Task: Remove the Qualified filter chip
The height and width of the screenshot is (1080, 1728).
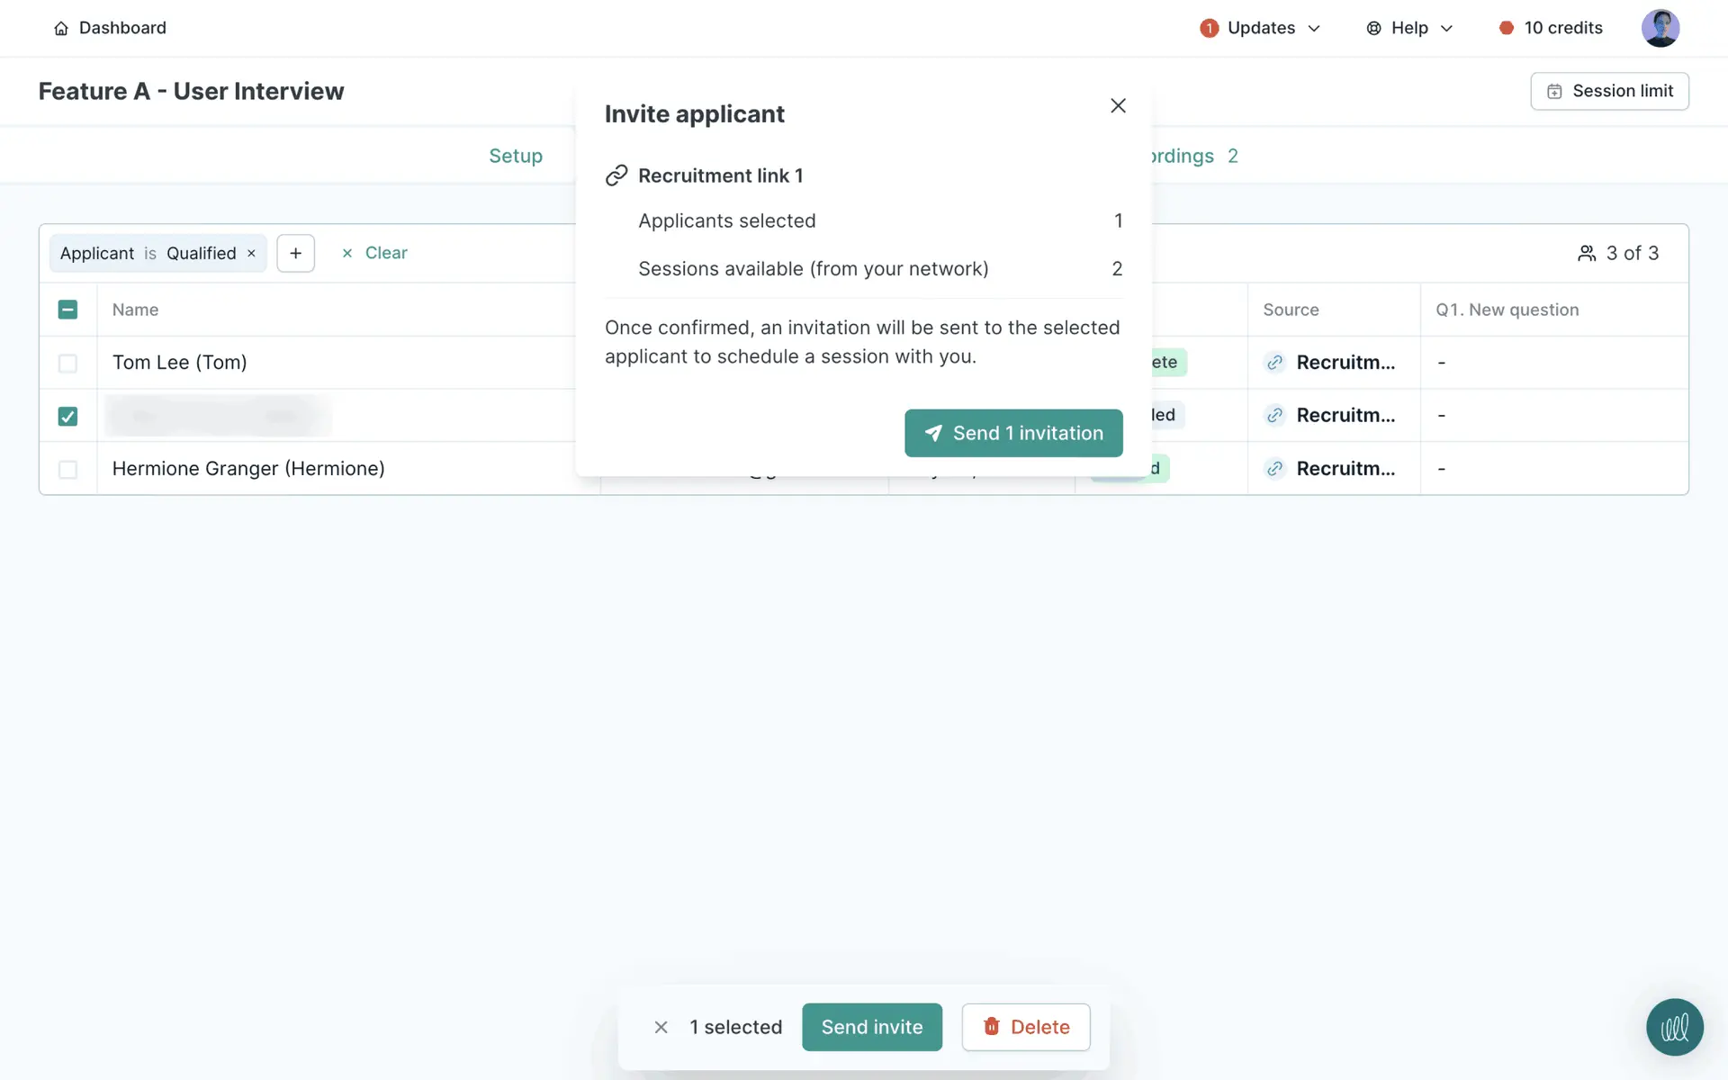Action: coord(252,254)
